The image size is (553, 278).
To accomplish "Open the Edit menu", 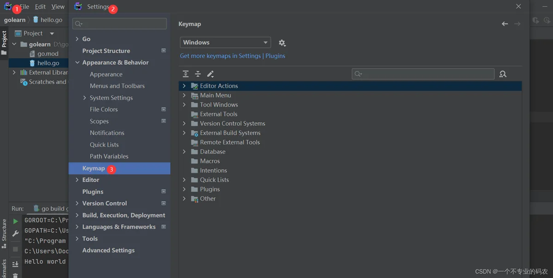I will coord(41,7).
